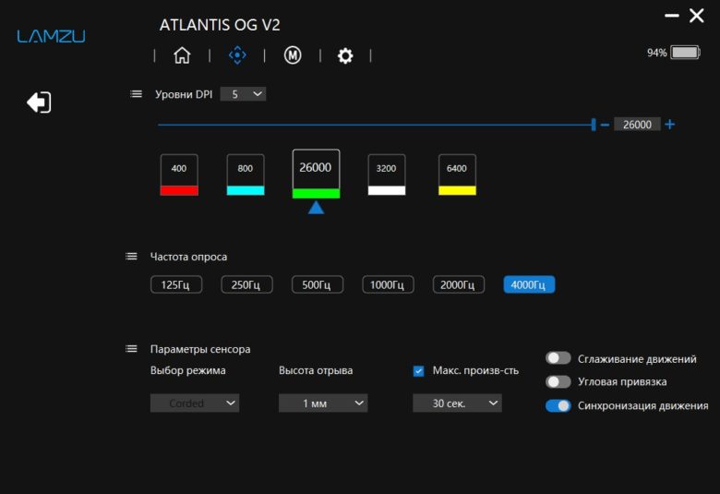Viewport: 720px width, 494px height.
Task: Click the cyan color swatch under 800
Action: [x=246, y=191]
